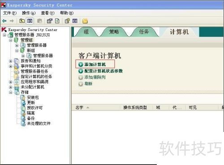Sort by the 代... column header
The height and width of the screenshot is (165, 224).
pyautogui.click(x=177, y=107)
